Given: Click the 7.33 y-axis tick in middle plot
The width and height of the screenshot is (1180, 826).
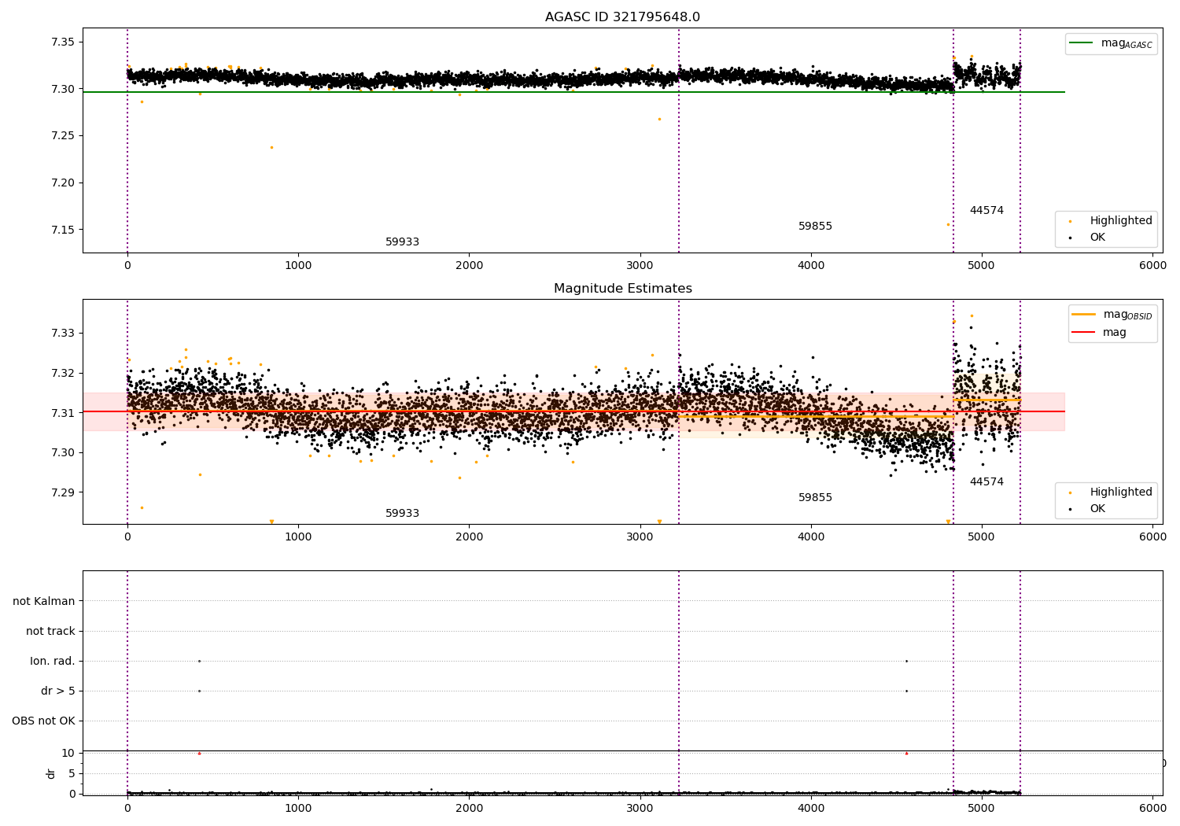Looking at the screenshot, I should pos(62,333).
